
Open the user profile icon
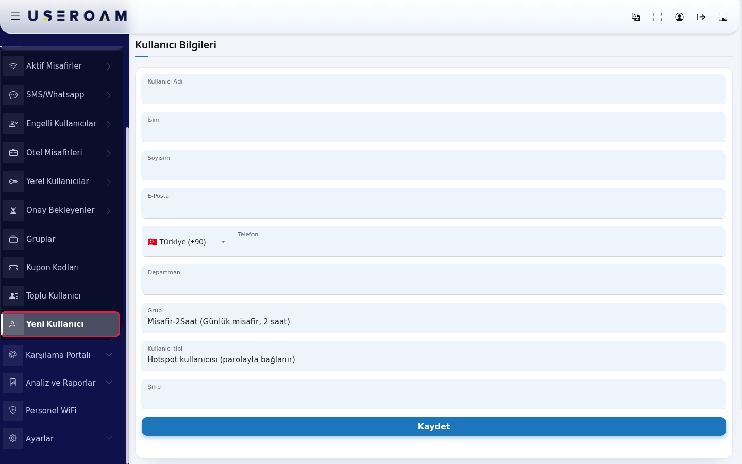coord(679,17)
